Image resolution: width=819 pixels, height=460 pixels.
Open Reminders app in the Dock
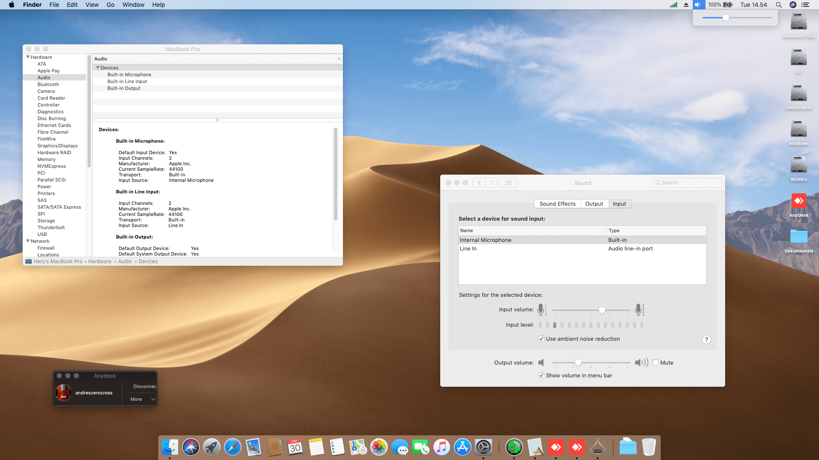click(x=337, y=447)
